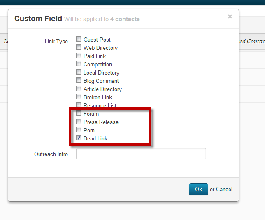265x220 pixels.
Task: Check the Guest Post checkbox
Action: (79, 39)
